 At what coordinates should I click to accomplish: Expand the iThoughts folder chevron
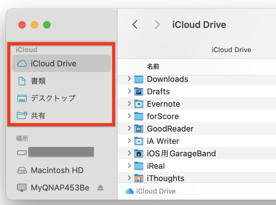[129, 178]
